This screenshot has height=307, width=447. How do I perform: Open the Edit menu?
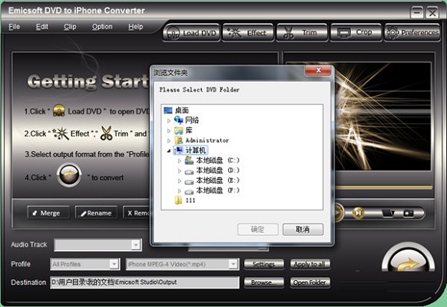coord(42,27)
